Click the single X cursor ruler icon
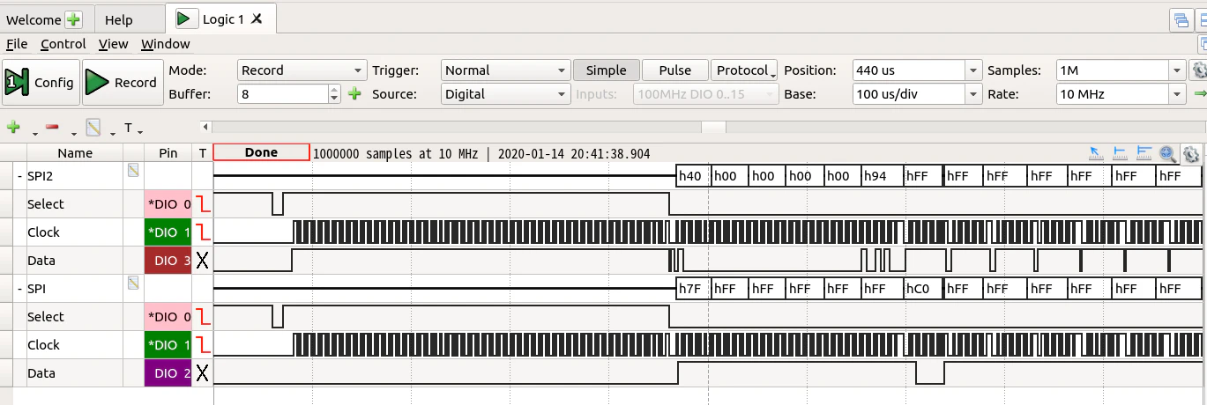1207x405 pixels. tap(1121, 153)
